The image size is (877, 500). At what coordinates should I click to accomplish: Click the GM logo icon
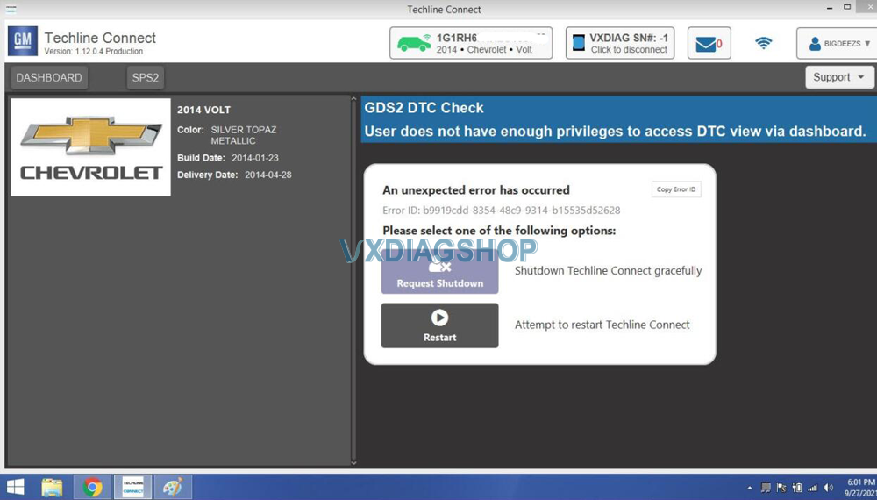tap(23, 41)
